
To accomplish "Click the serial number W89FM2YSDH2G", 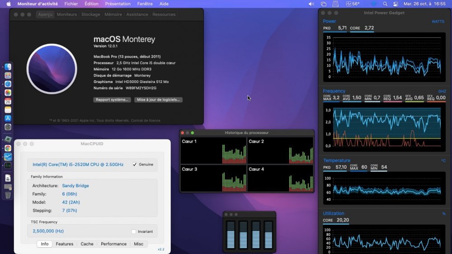I will pos(141,88).
